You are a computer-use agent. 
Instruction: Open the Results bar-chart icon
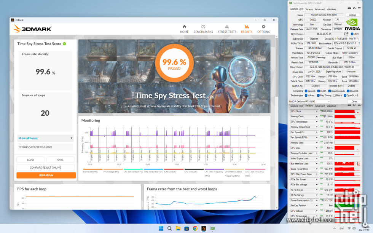[x=247, y=27]
